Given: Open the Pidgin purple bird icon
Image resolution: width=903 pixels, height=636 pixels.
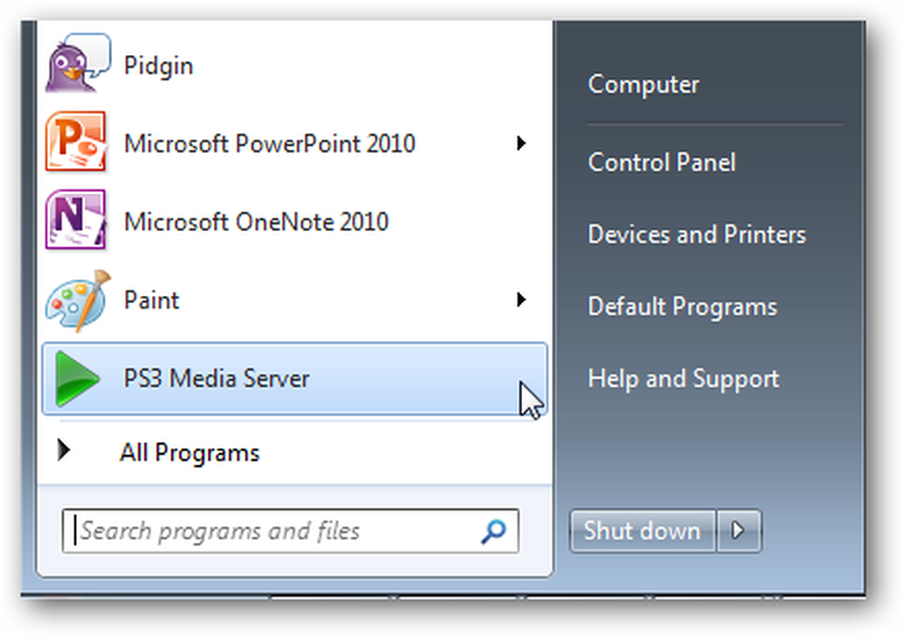Looking at the screenshot, I should (78, 63).
